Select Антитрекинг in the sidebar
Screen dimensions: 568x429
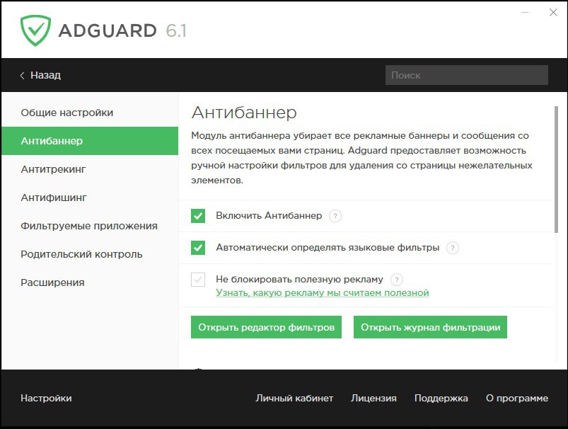[54, 169]
